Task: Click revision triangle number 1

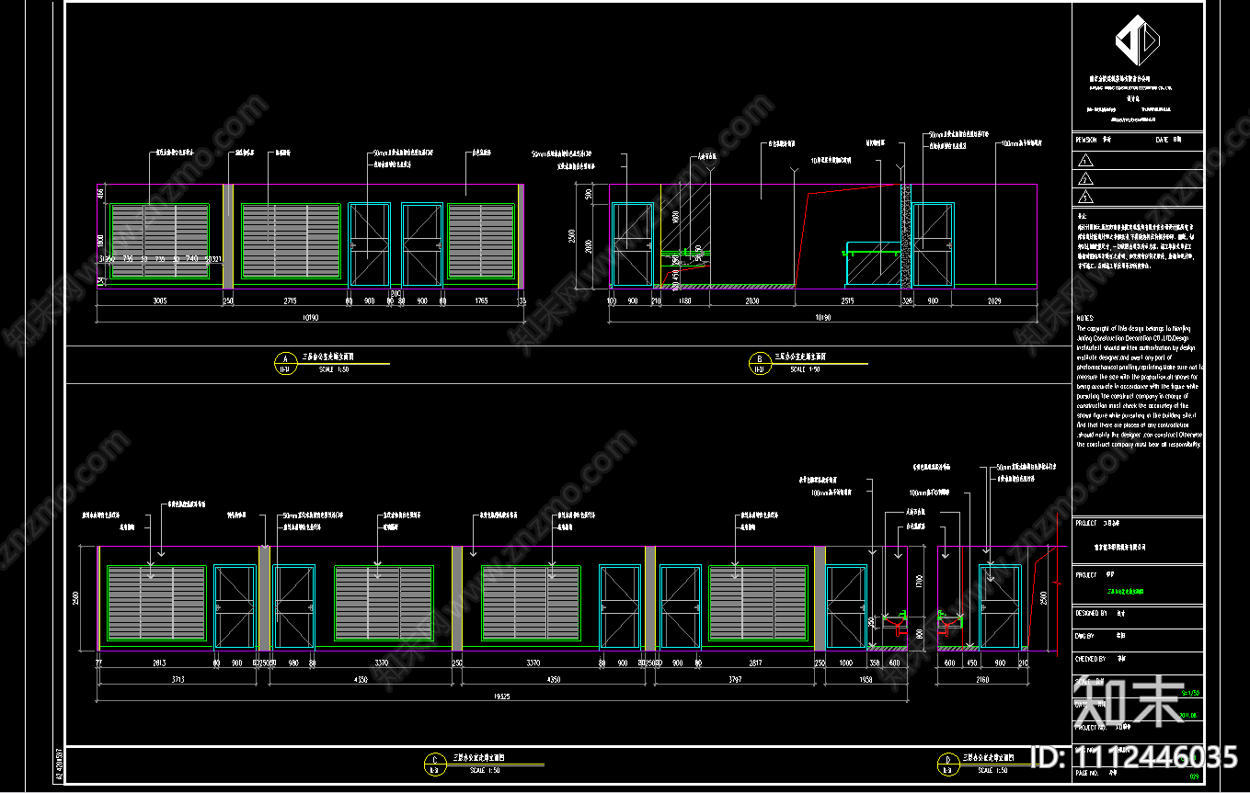Action: (x=1084, y=160)
